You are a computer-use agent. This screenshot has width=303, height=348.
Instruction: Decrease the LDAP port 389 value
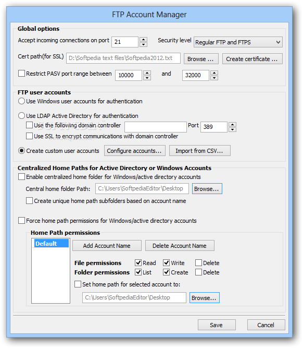pyautogui.click(x=232, y=129)
